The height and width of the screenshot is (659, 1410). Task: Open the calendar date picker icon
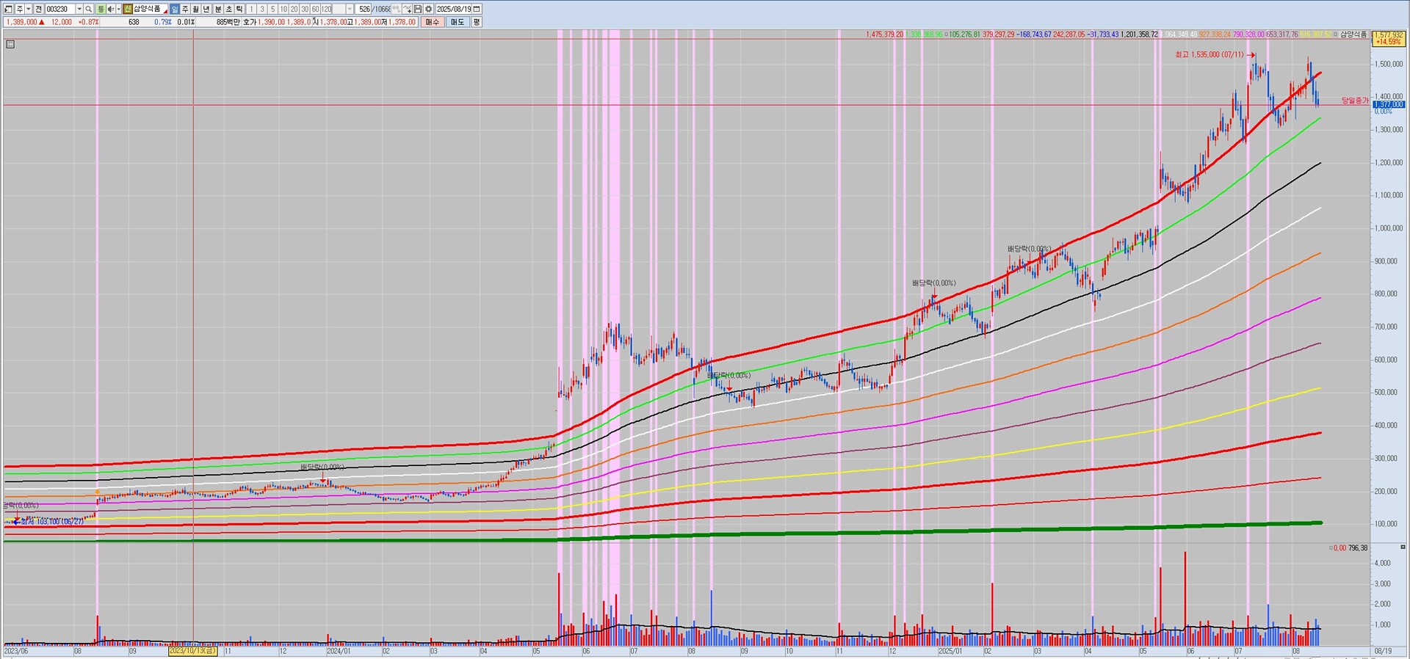pyautogui.click(x=477, y=9)
